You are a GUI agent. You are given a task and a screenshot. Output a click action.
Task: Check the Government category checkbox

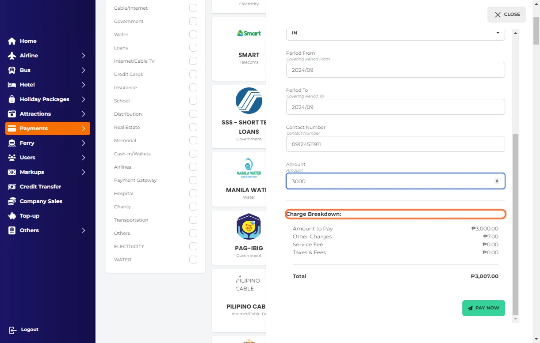click(x=193, y=21)
